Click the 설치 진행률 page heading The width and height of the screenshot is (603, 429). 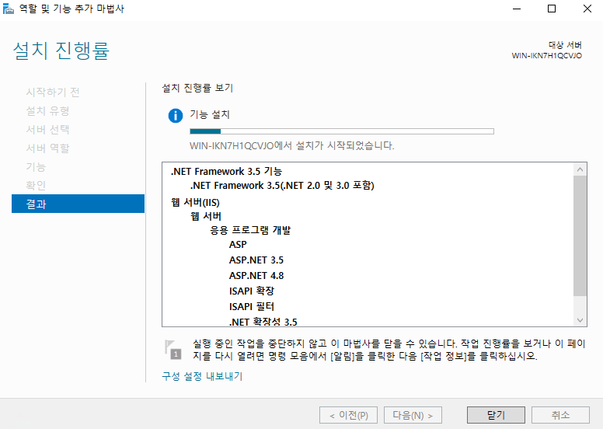pos(61,51)
